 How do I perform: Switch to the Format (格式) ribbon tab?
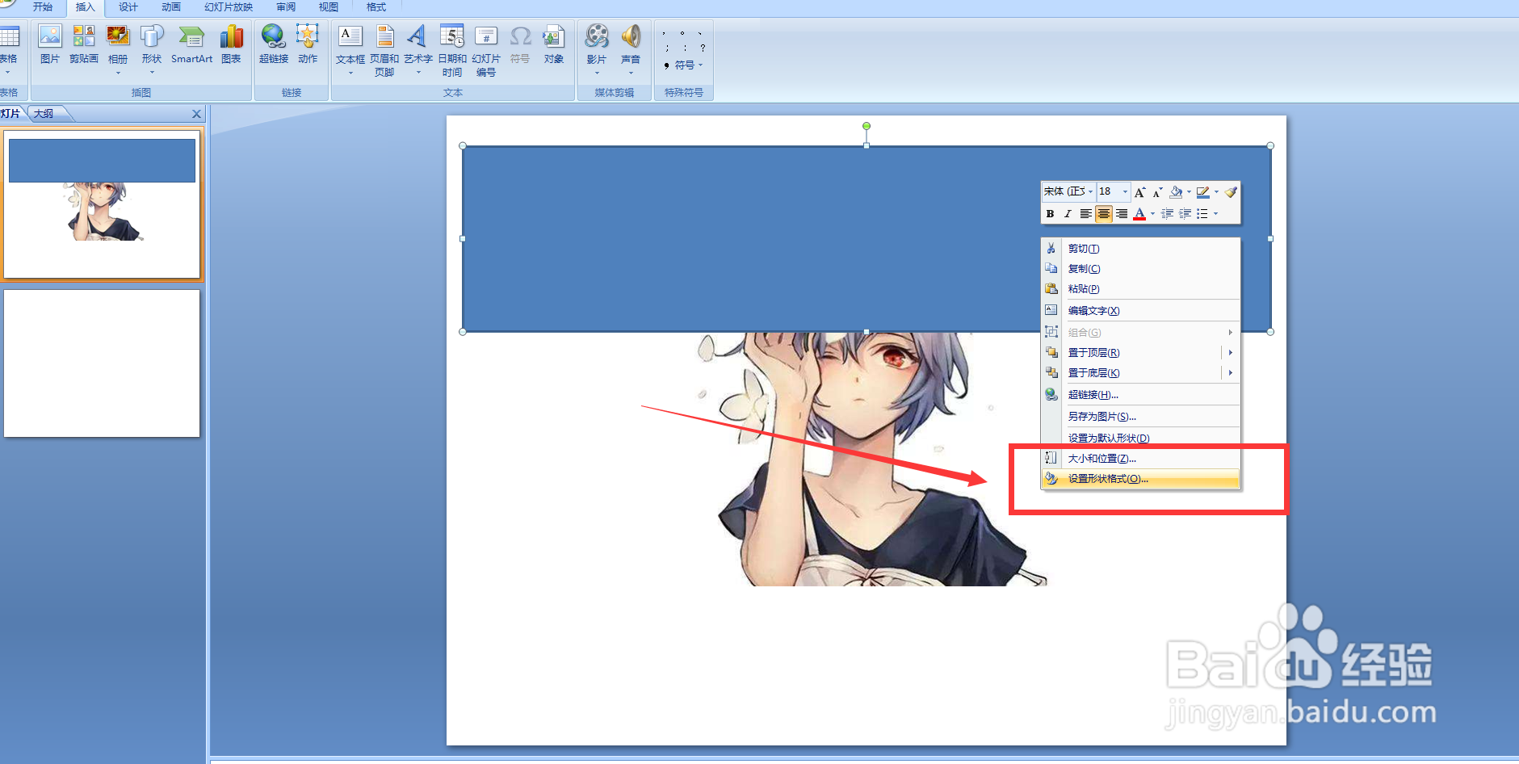coord(376,7)
